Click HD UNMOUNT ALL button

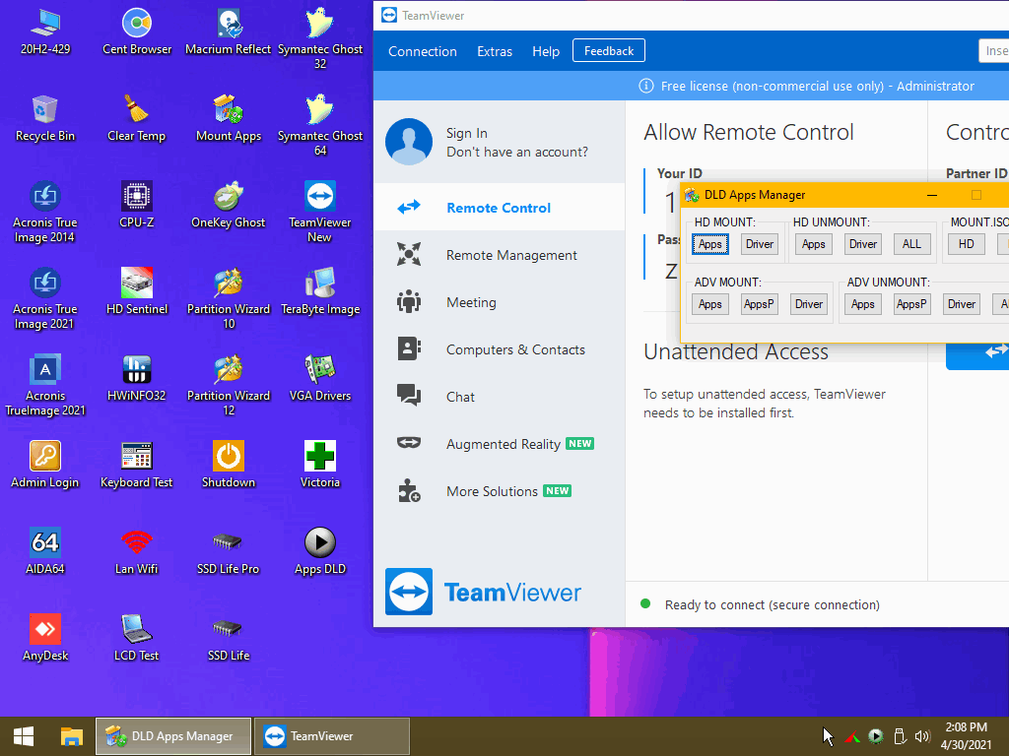911,244
